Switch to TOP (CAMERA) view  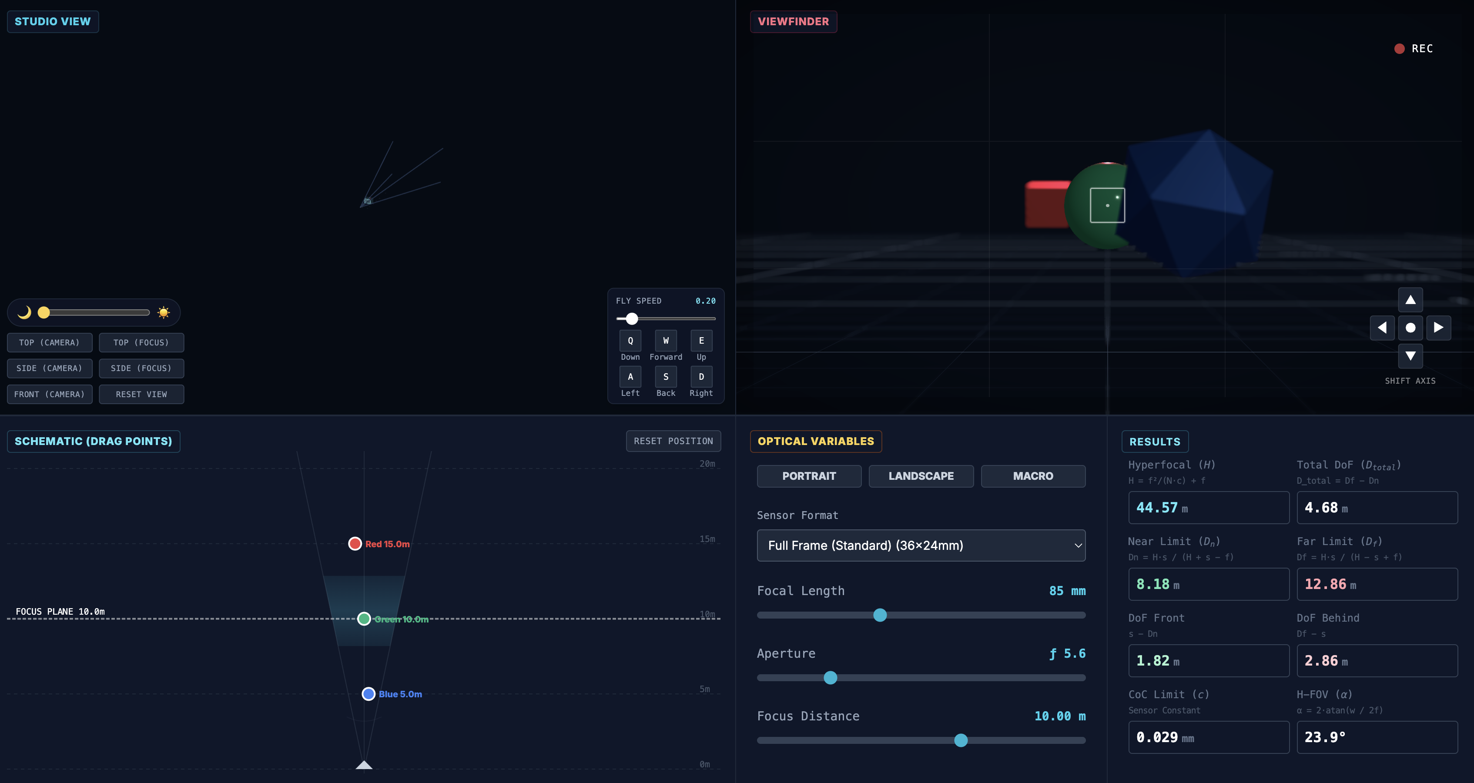coord(49,343)
